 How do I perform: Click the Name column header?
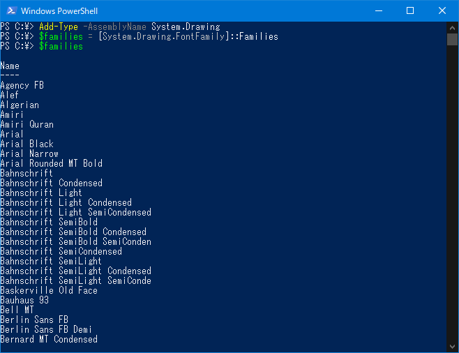10,66
